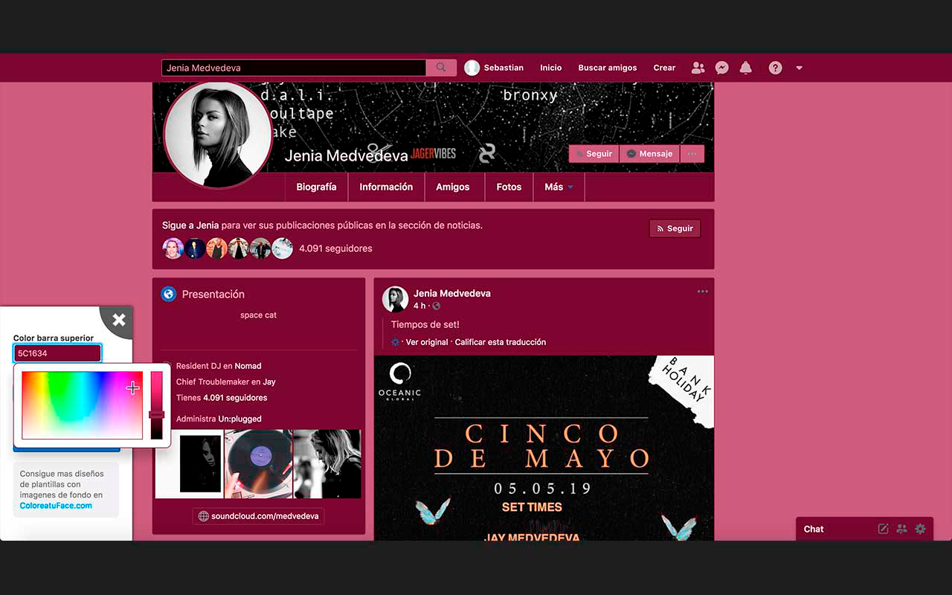Image resolution: width=952 pixels, height=595 pixels.
Task: Click Calificar esta traducción link
Action: (x=501, y=342)
